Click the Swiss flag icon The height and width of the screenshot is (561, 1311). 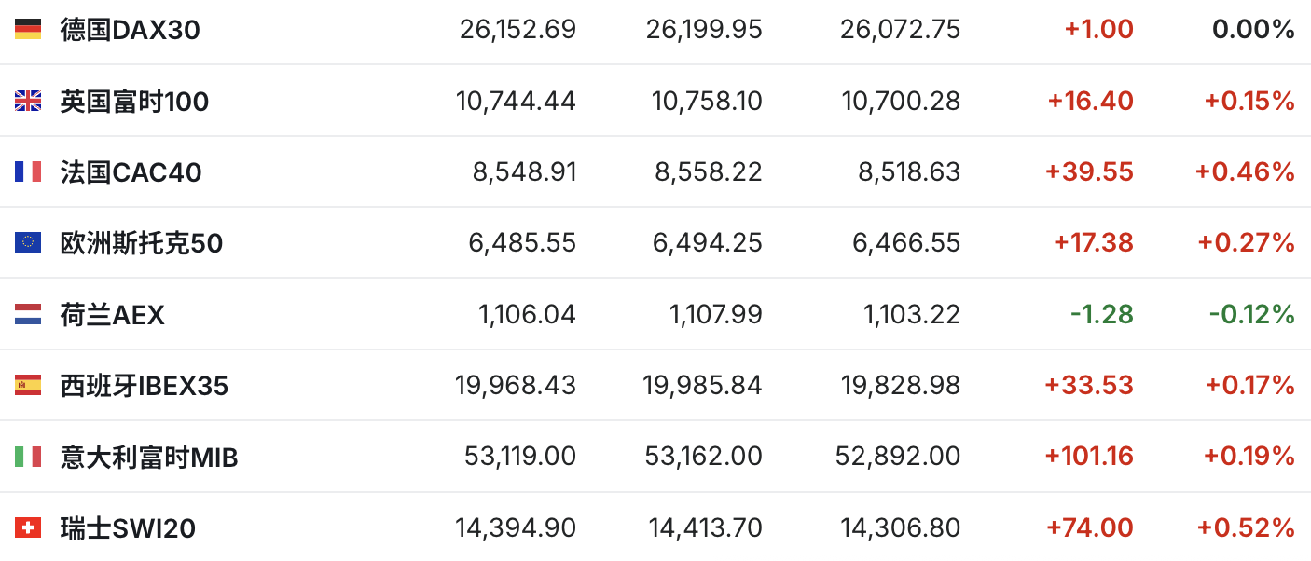coord(28,528)
